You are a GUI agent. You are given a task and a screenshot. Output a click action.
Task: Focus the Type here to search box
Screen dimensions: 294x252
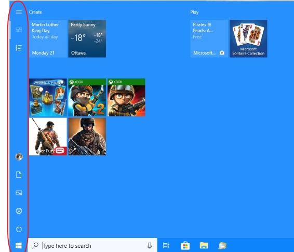click(x=92, y=245)
